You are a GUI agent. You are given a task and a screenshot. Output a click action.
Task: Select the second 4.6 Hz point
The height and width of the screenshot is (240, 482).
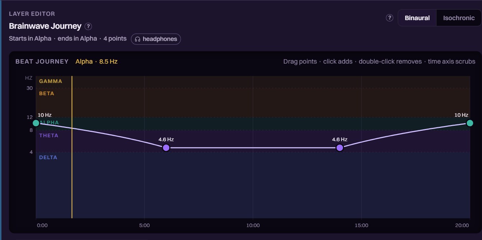(340, 148)
